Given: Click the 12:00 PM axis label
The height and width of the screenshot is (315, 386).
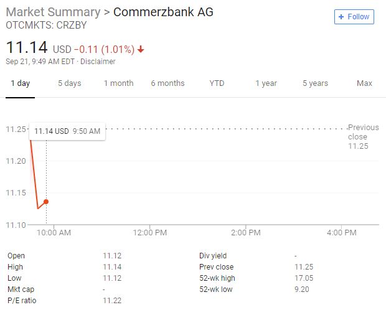Looking at the screenshot, I should tap(151, 232).
